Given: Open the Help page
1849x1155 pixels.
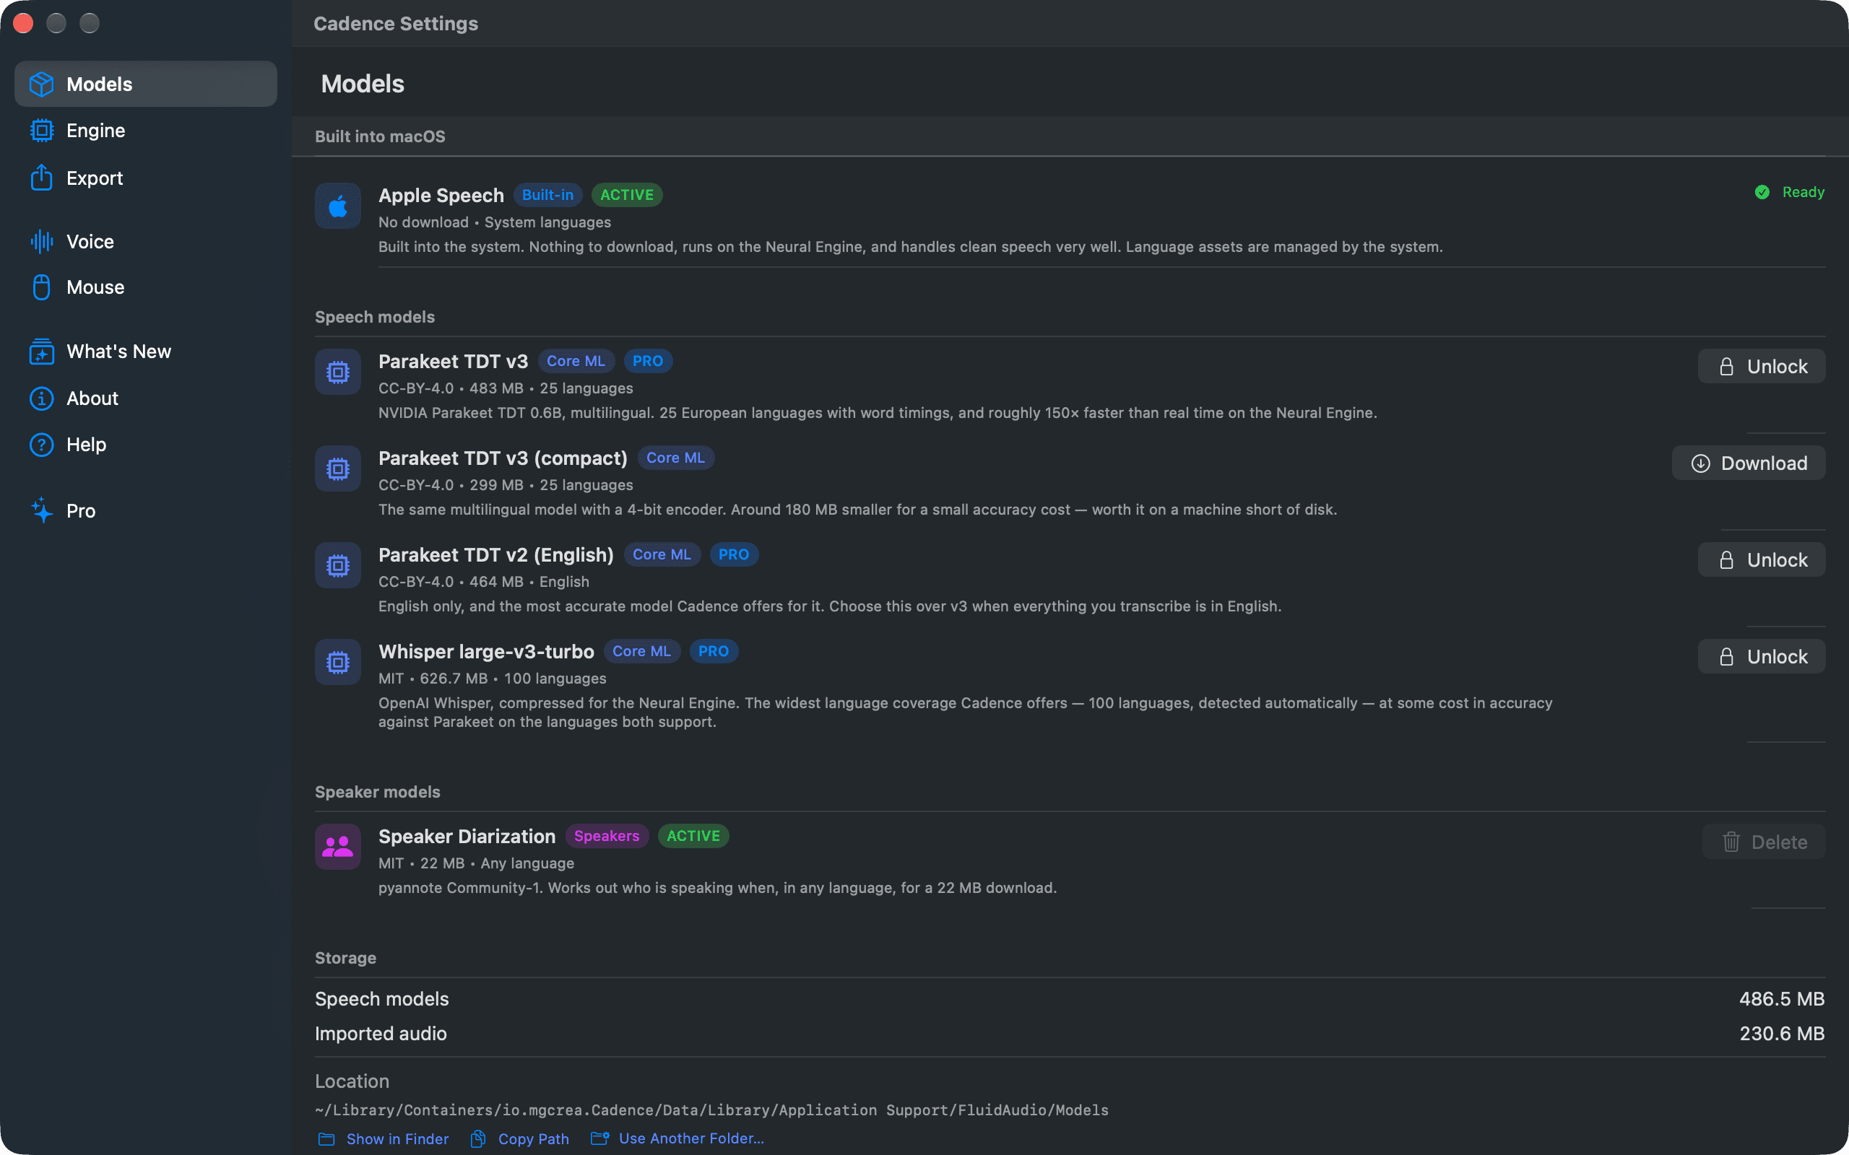Looking at the screenshot, I should [146, 445].
